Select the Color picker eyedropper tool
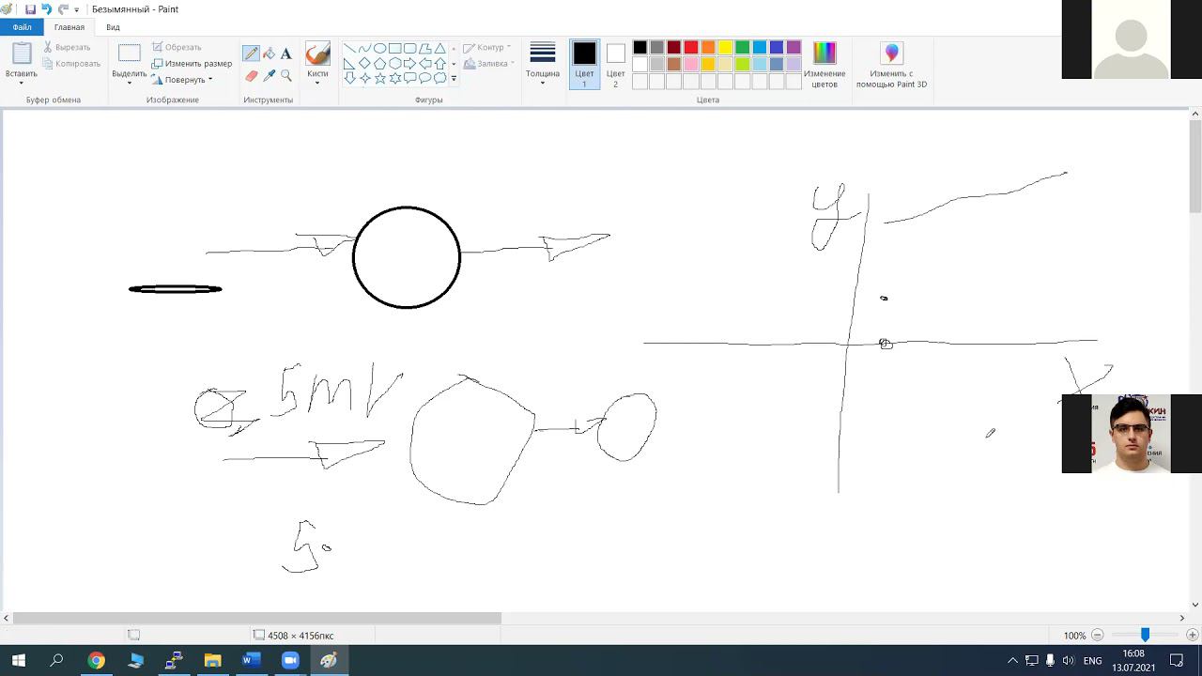1202x676 pixels. [269, 75]
